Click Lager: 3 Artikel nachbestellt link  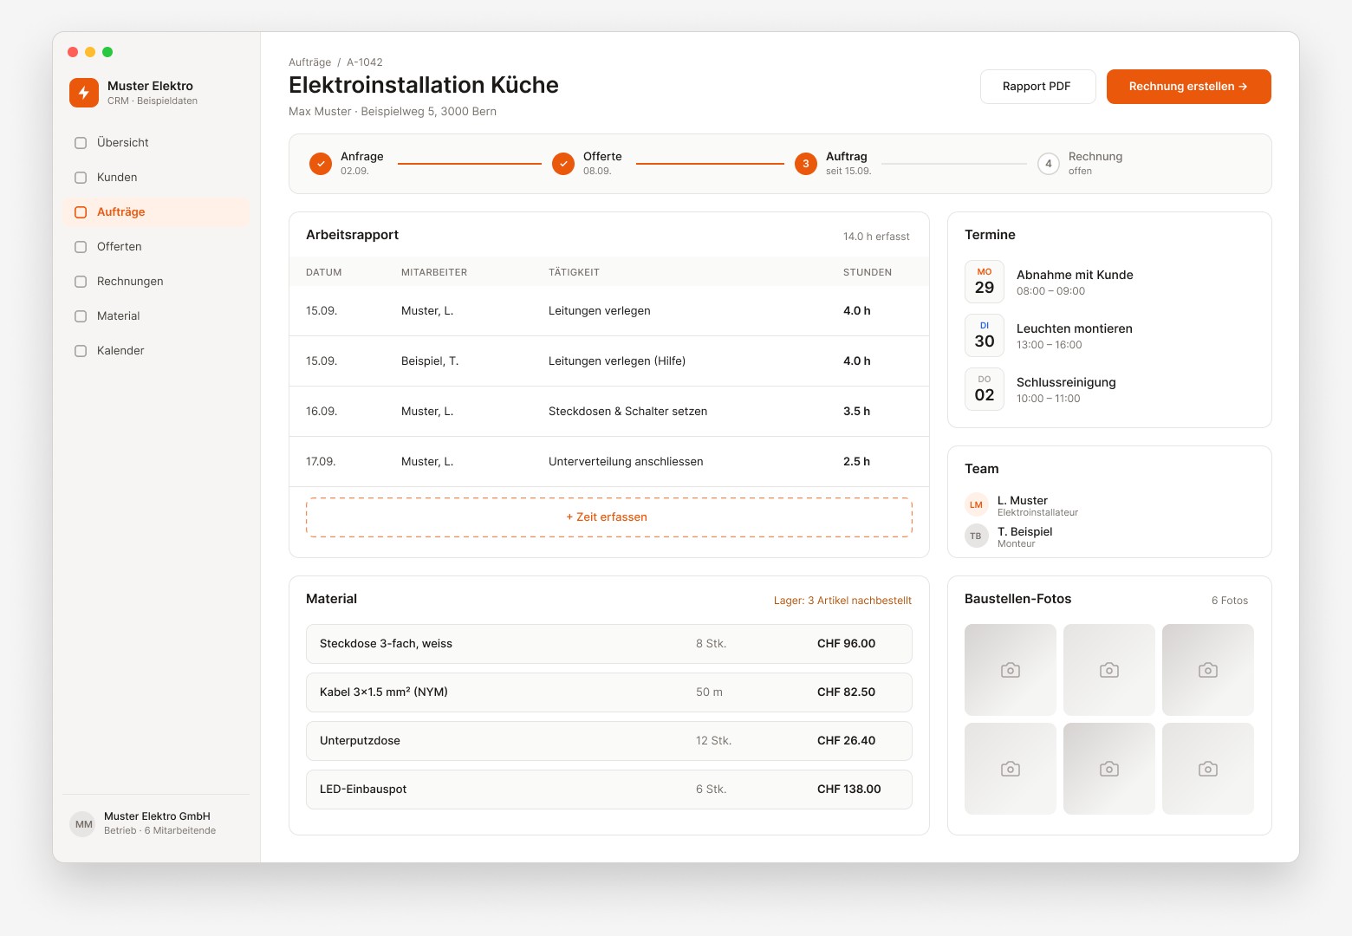[842, 601]
